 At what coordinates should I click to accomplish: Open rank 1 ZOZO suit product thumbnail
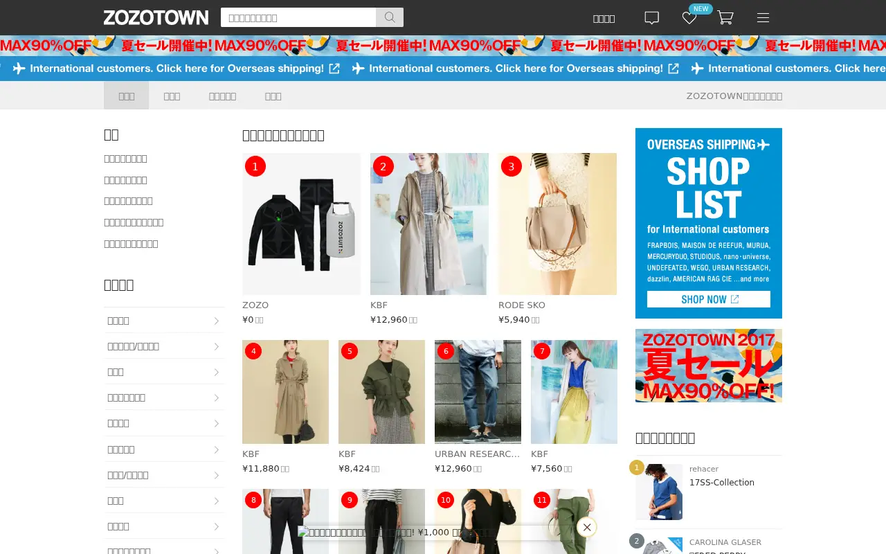click(x=301, y=224)
